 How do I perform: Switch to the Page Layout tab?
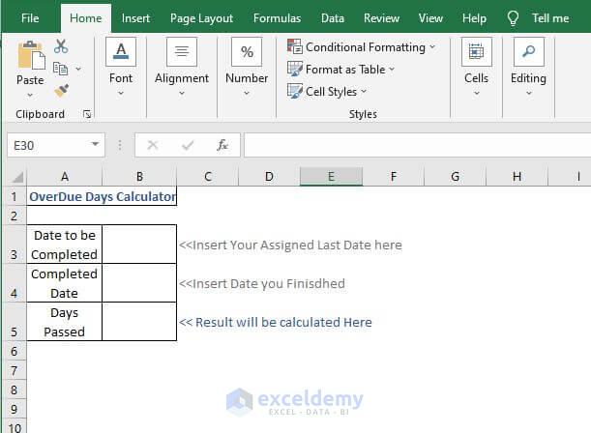click(x=201, y=18)
